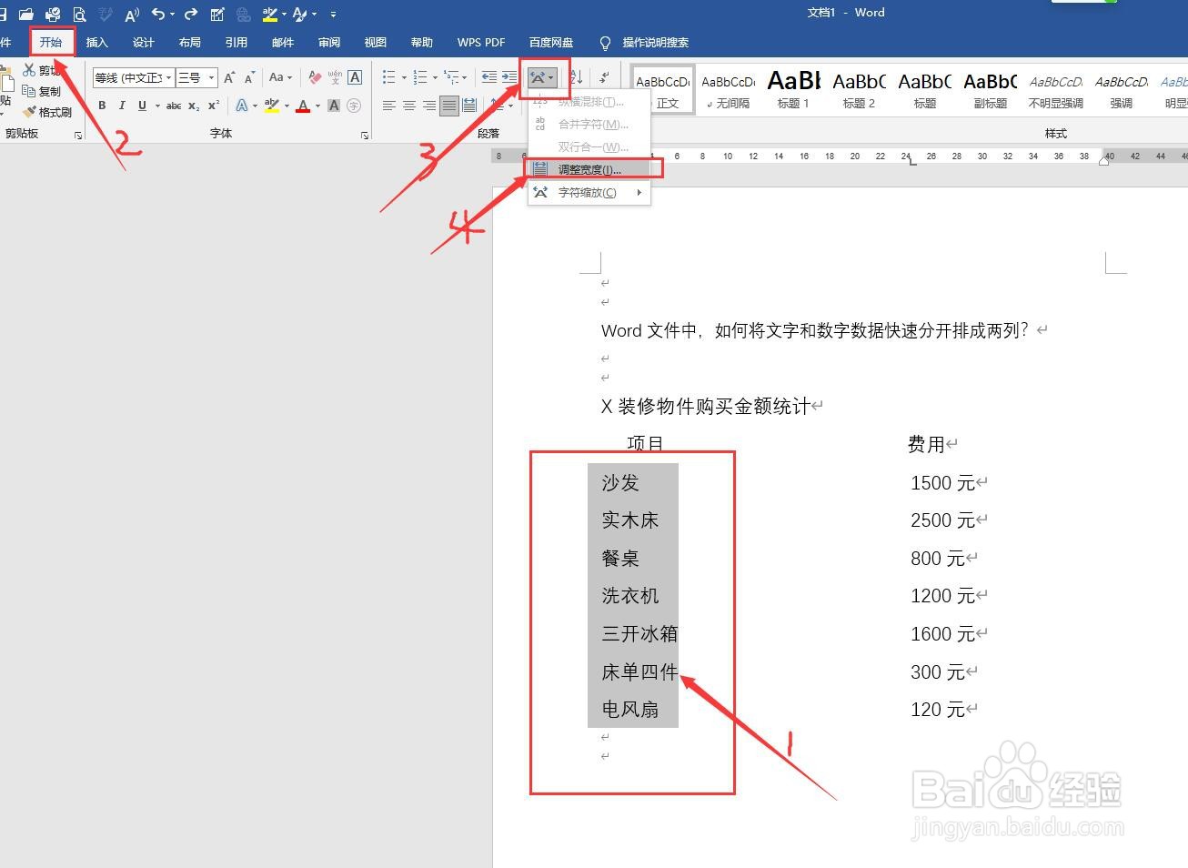Select 调整宽度 from the open menu
This screenshot has width=1188, height=868.
tap(587, 168)
